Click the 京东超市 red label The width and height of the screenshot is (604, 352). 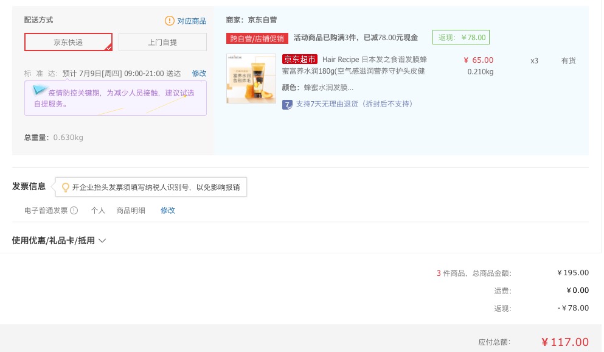300,59
